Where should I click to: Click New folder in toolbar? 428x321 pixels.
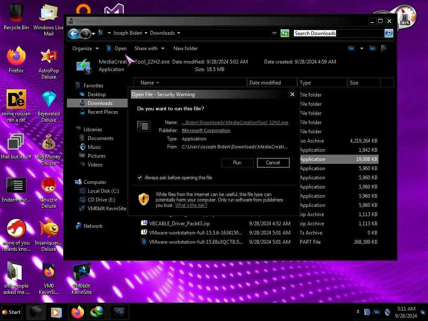pos(186,48)
